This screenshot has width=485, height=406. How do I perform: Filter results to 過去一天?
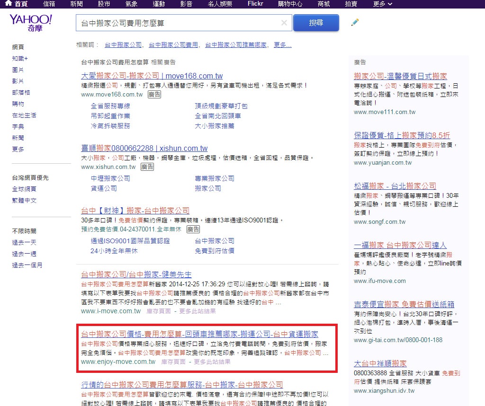point(24,243)
